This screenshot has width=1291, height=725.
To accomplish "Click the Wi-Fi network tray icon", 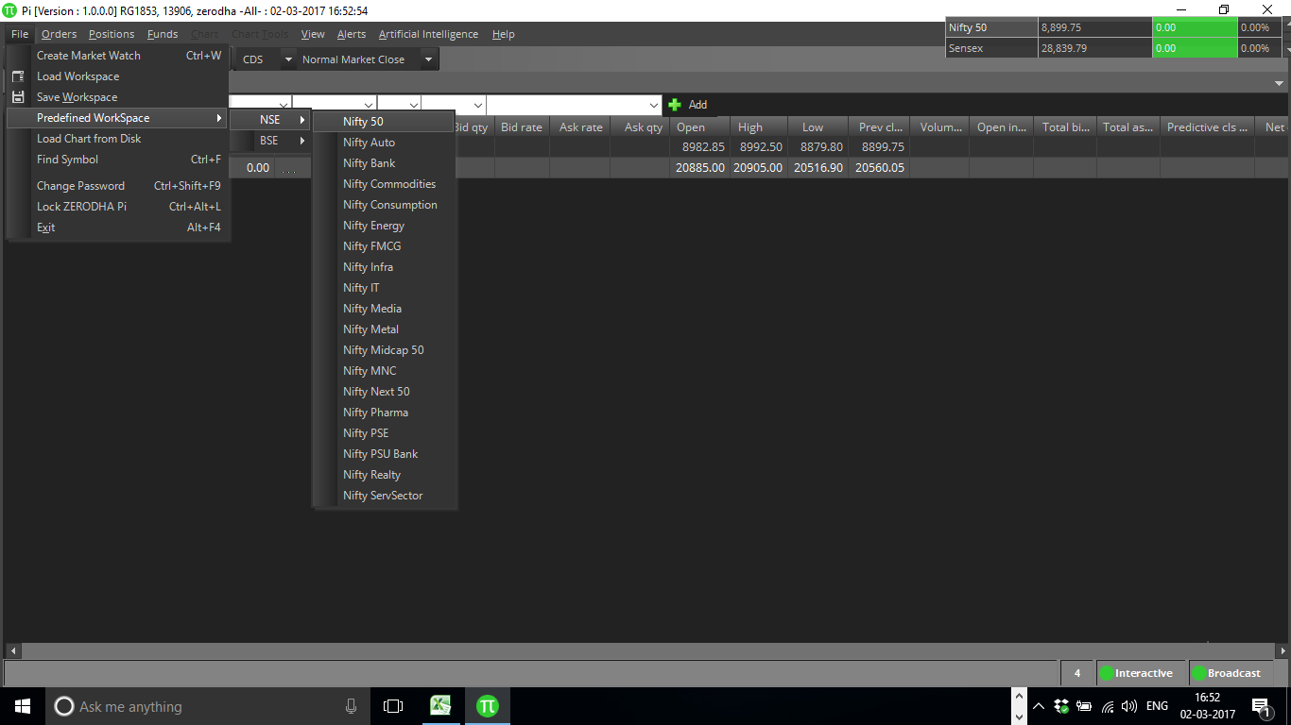I will (x=1108, y=706).
